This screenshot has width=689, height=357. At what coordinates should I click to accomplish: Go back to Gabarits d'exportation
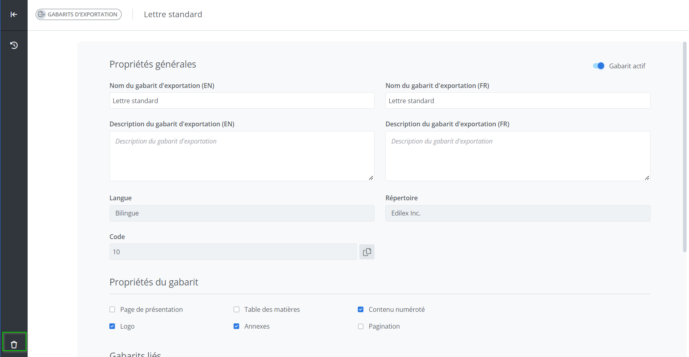(78, 14)
